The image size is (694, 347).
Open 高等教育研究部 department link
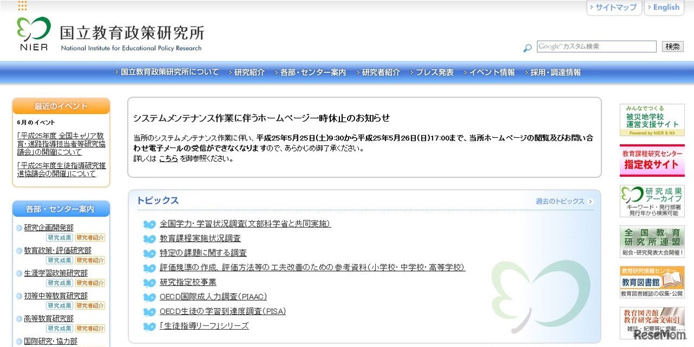click(49, 319)
